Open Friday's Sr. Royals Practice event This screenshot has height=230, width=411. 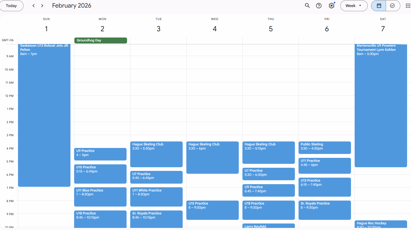(324, 210)
